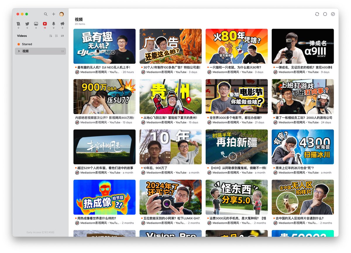Click the title 最有趣的无人机？DJI NEO无人机上手！
Screen dimensions: 351x253
coord(104,67)
